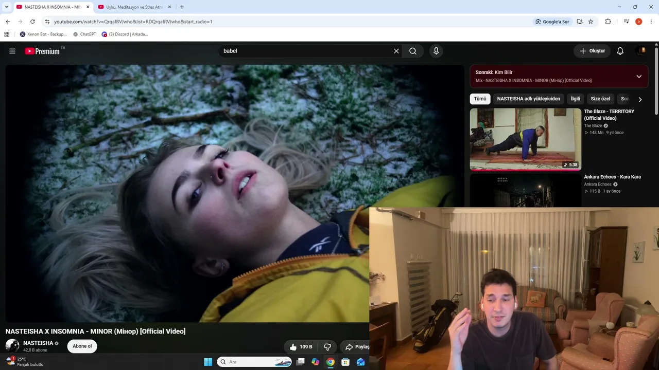The width and height of the screenshot is (659, 370).
Task: Open a new browser tab
Action: pos(182,7)
